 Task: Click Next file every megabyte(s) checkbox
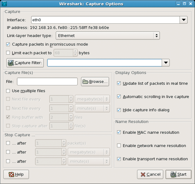(x=8, y=99)
